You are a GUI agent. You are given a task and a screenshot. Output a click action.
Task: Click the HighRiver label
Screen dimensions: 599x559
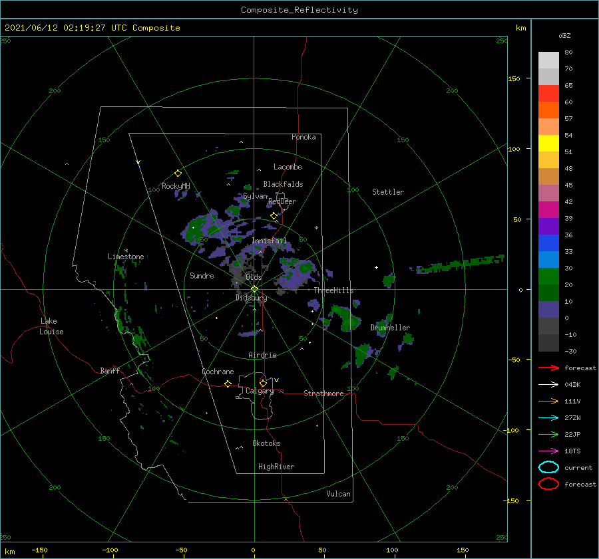click(276, 467)
